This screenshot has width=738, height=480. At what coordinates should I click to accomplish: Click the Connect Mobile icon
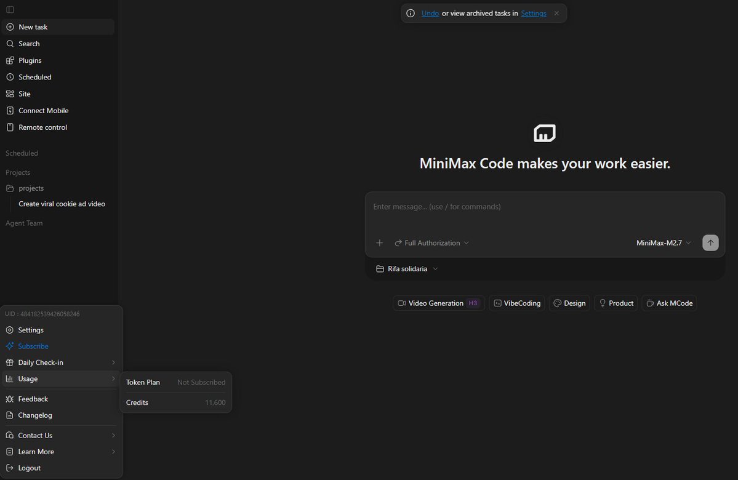[x=10, y=111]
